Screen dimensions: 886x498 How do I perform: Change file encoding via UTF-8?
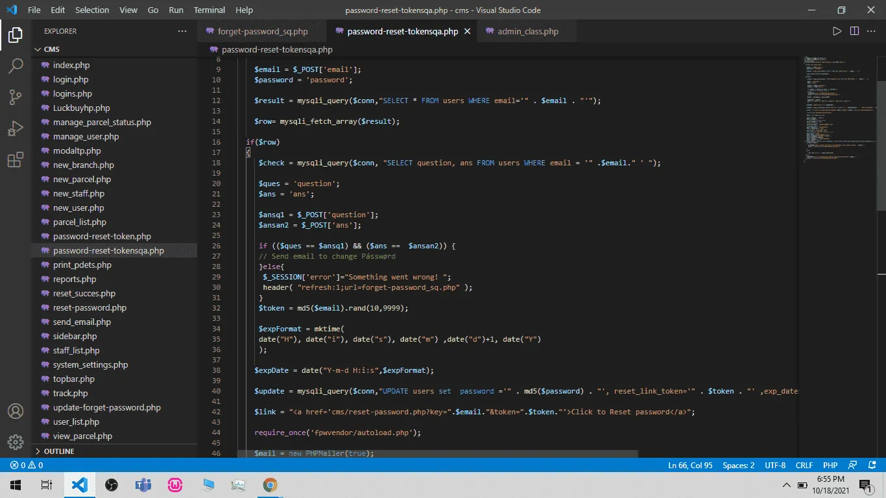pyautogui.click(x=775, y=465)
